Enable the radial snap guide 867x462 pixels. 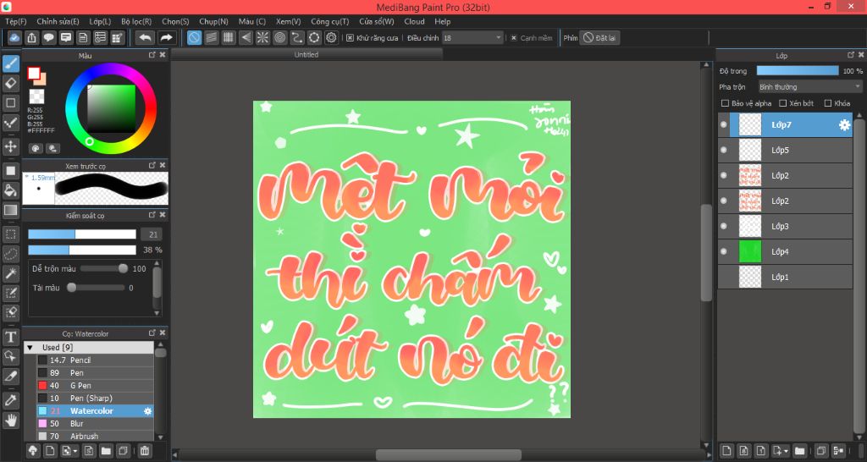pyautogui.click(x=262, y=37)
